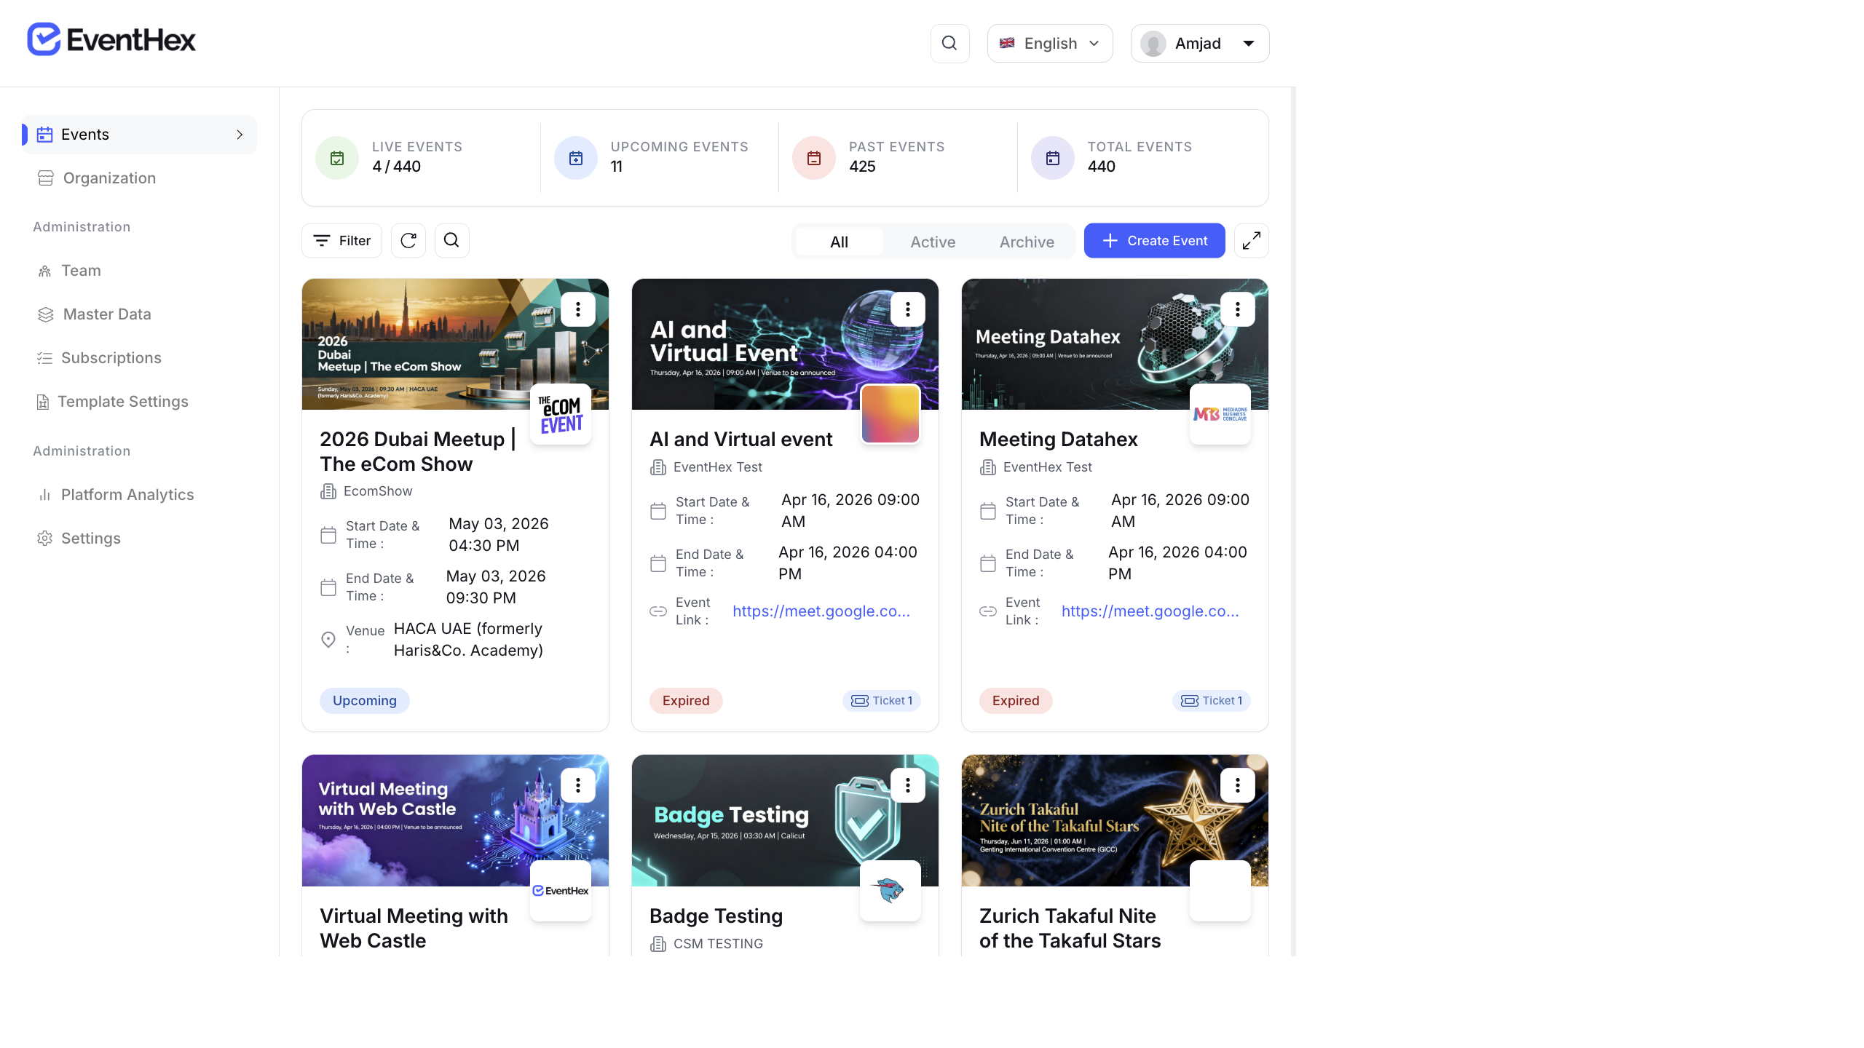Open the Filter panel

click(341, 240)
